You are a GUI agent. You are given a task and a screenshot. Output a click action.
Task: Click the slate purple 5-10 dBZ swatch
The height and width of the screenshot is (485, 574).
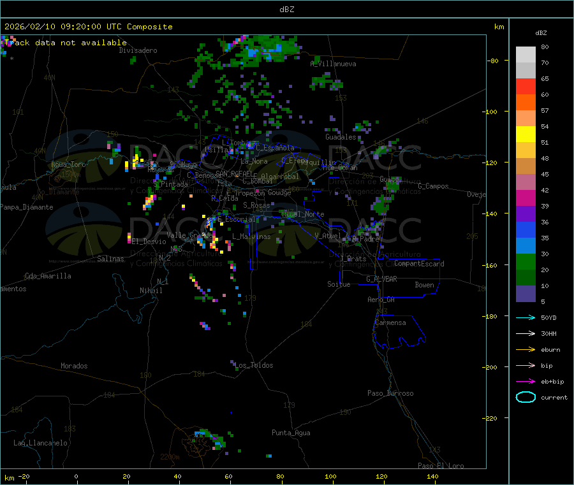tap(526, 294)
